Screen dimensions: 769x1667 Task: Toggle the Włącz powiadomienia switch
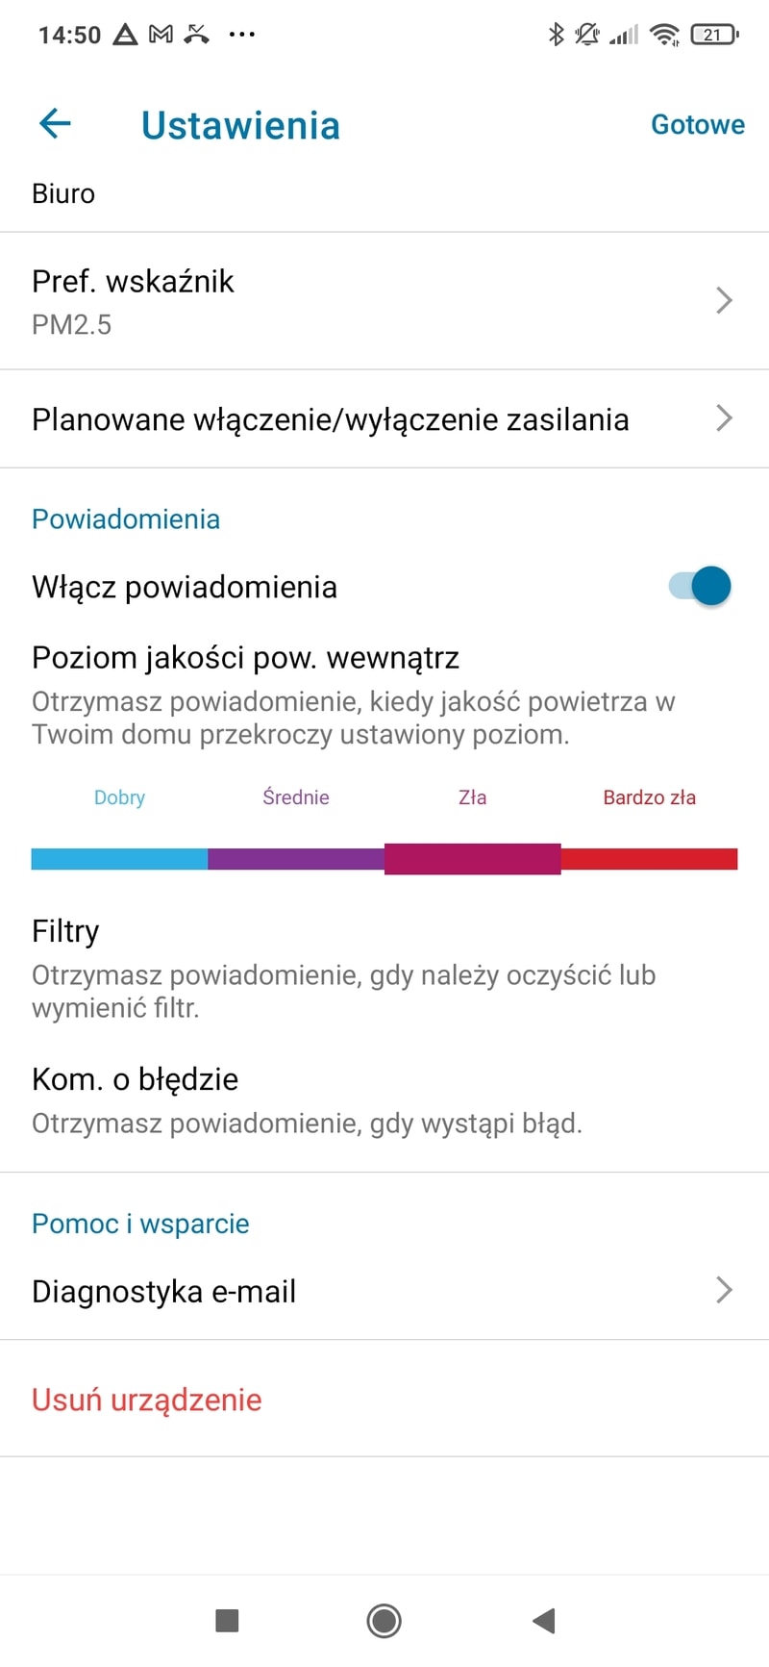701,586
